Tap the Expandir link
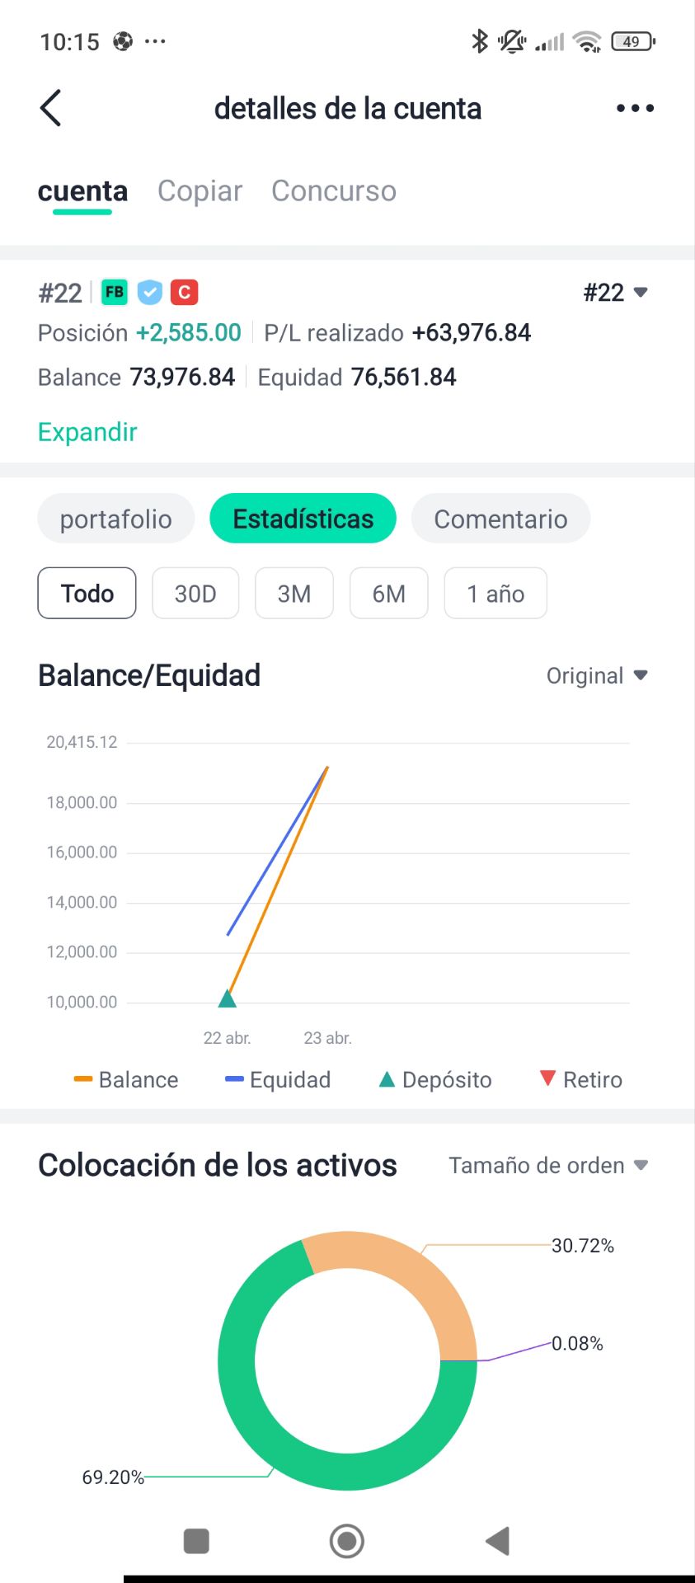Viewport: 695px width, 1583px height. click(87, 432)
